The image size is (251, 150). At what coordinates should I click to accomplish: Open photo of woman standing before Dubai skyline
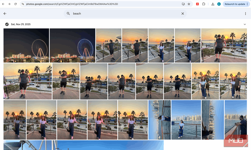[186, 120]
